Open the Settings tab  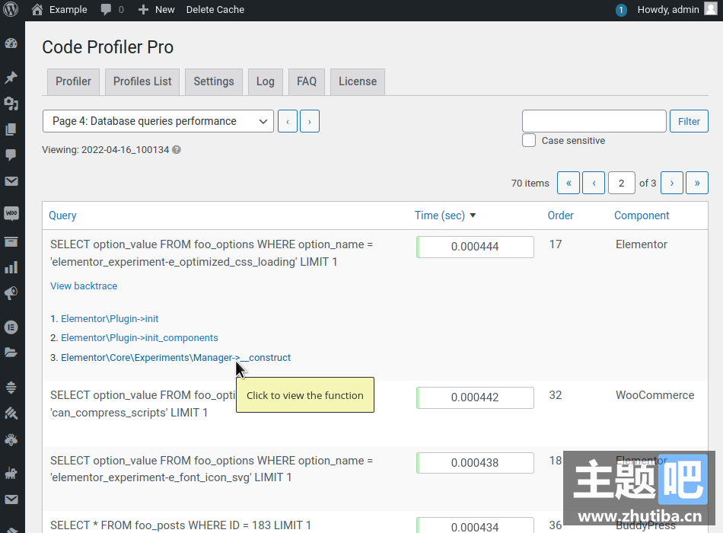coord(214,81)
